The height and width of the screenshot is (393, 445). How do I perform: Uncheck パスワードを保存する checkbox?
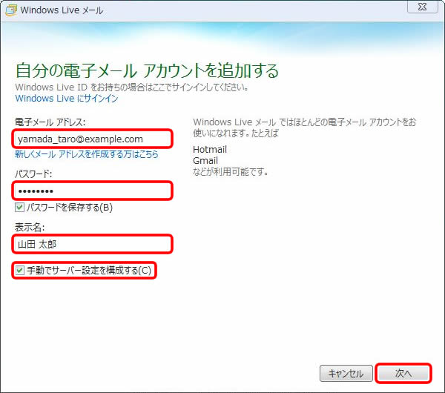click(x=20, y=208)
